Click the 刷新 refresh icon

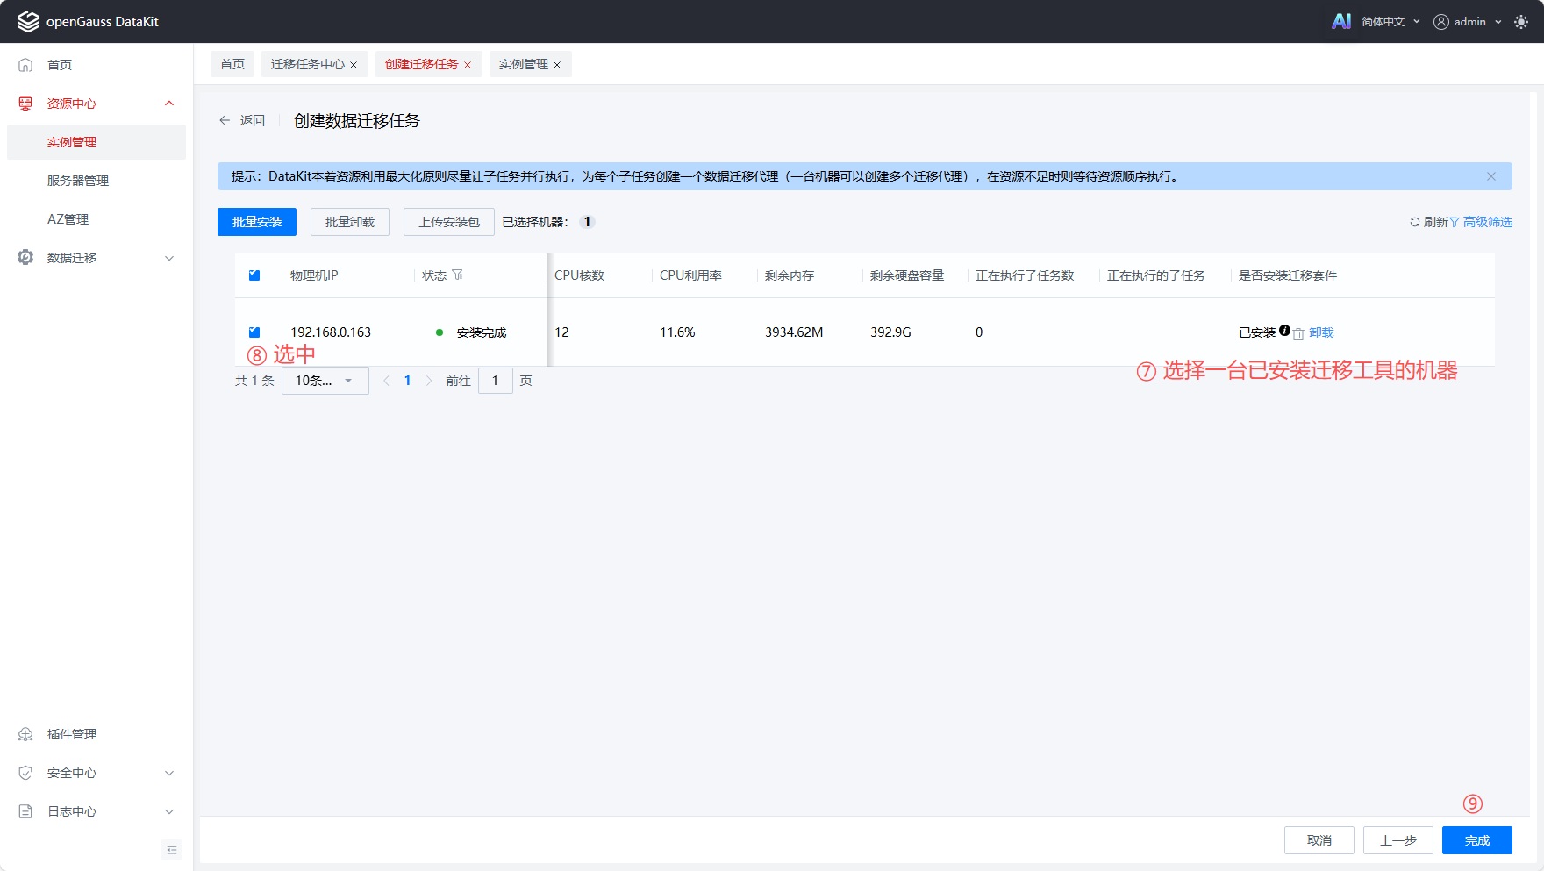point(1414,222)
